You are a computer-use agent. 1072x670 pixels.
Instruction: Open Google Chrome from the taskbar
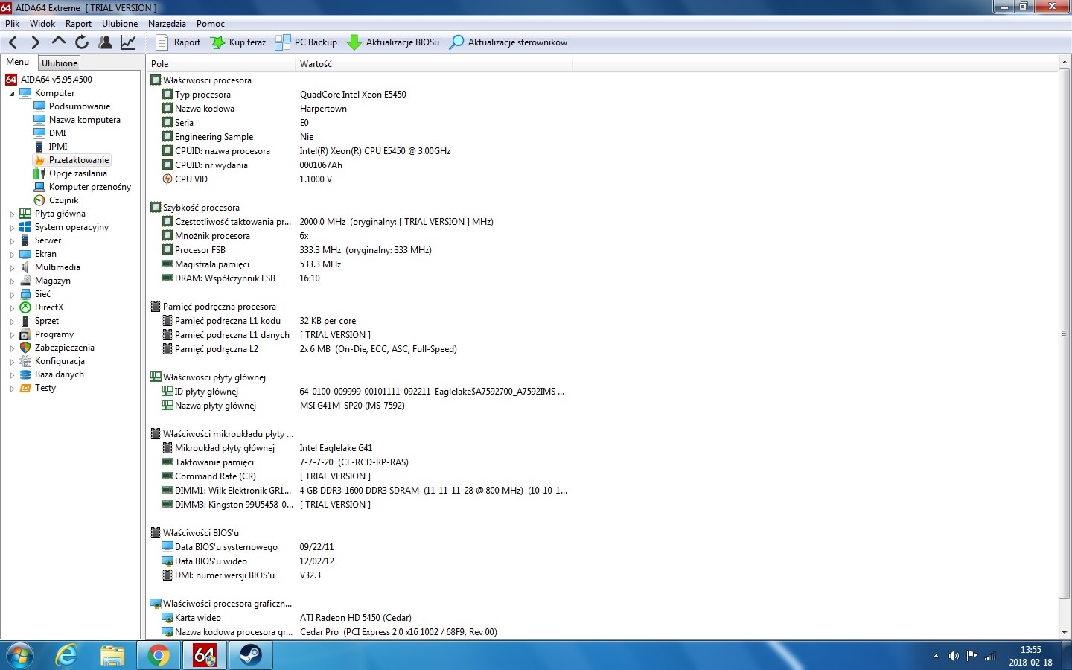pyautogui.click(x=158, y=656)
